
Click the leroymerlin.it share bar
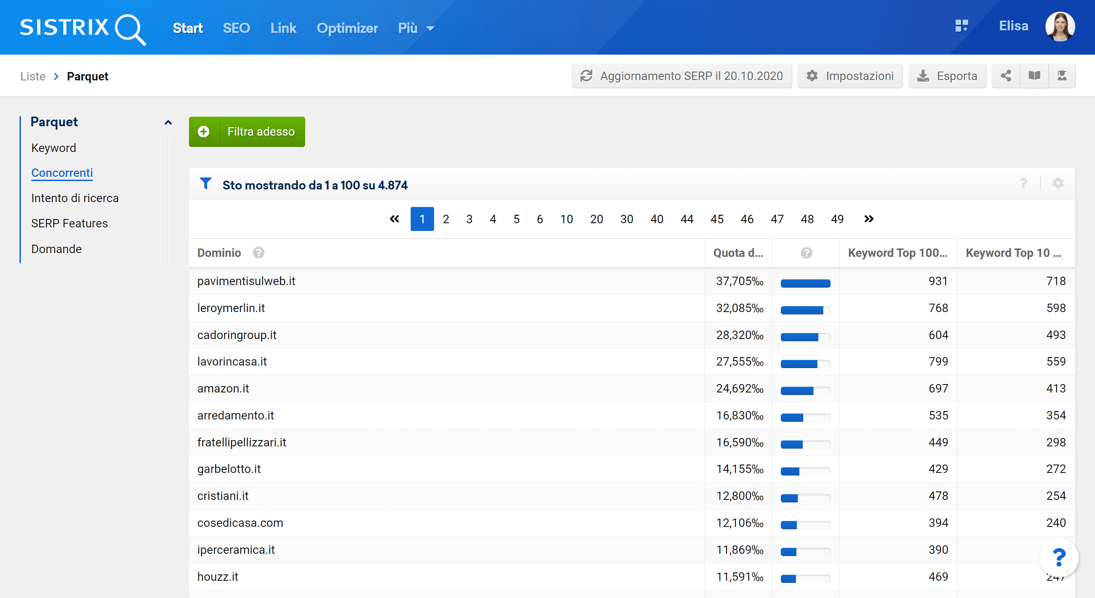pos(805,310)
